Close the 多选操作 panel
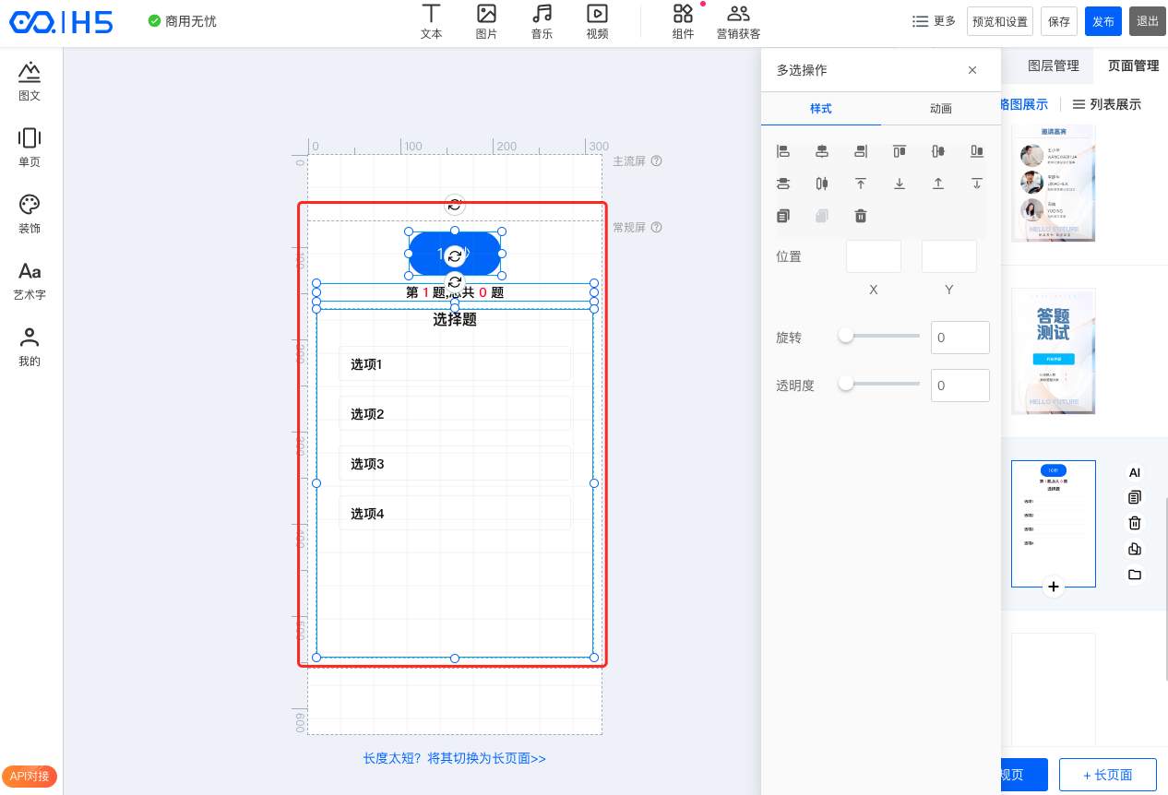Screen dimensions: 1168x795 click(971, 70)
